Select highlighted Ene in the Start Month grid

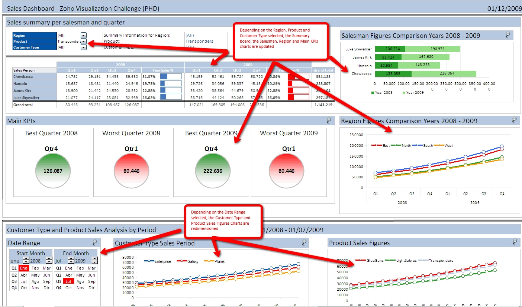coord(24,268)
